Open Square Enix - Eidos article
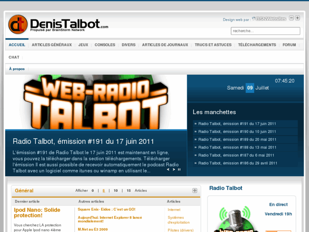This screenshot has width=309, height=232. (107, 209)
